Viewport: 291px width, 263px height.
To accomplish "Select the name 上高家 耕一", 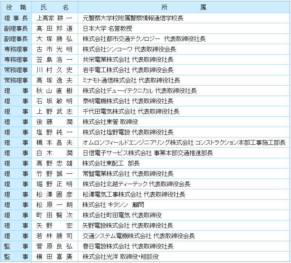I will 55,18.
